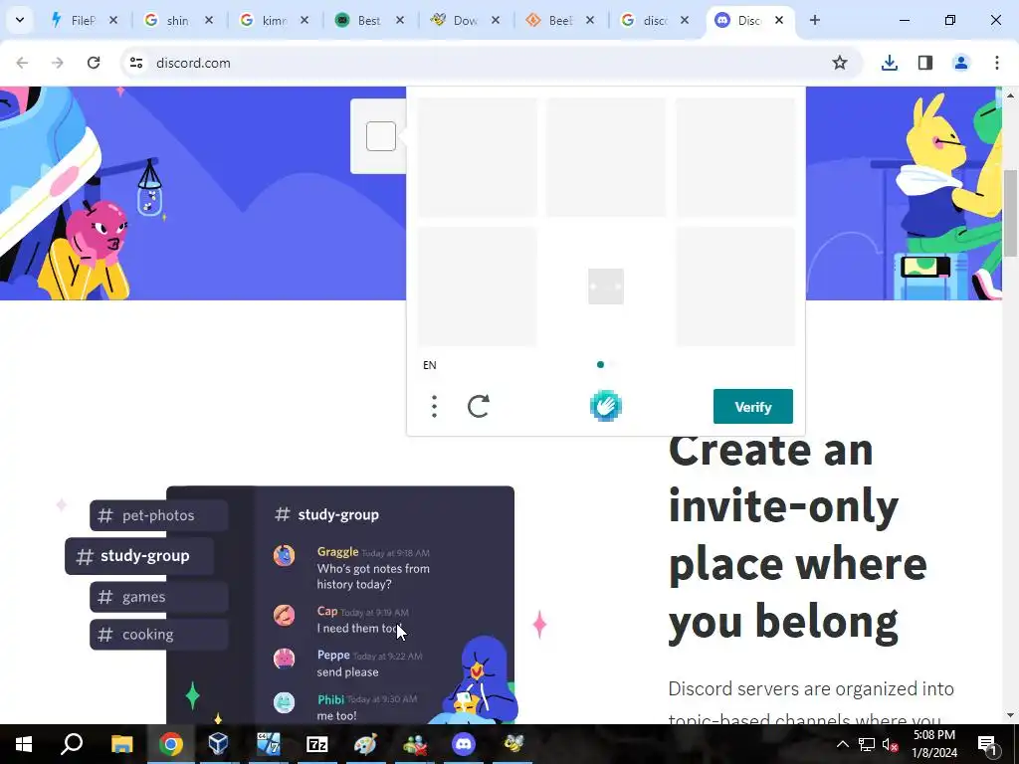Open the notifications action center
The width and height of the screenshot is (1019, 764).
pos(987,744)
